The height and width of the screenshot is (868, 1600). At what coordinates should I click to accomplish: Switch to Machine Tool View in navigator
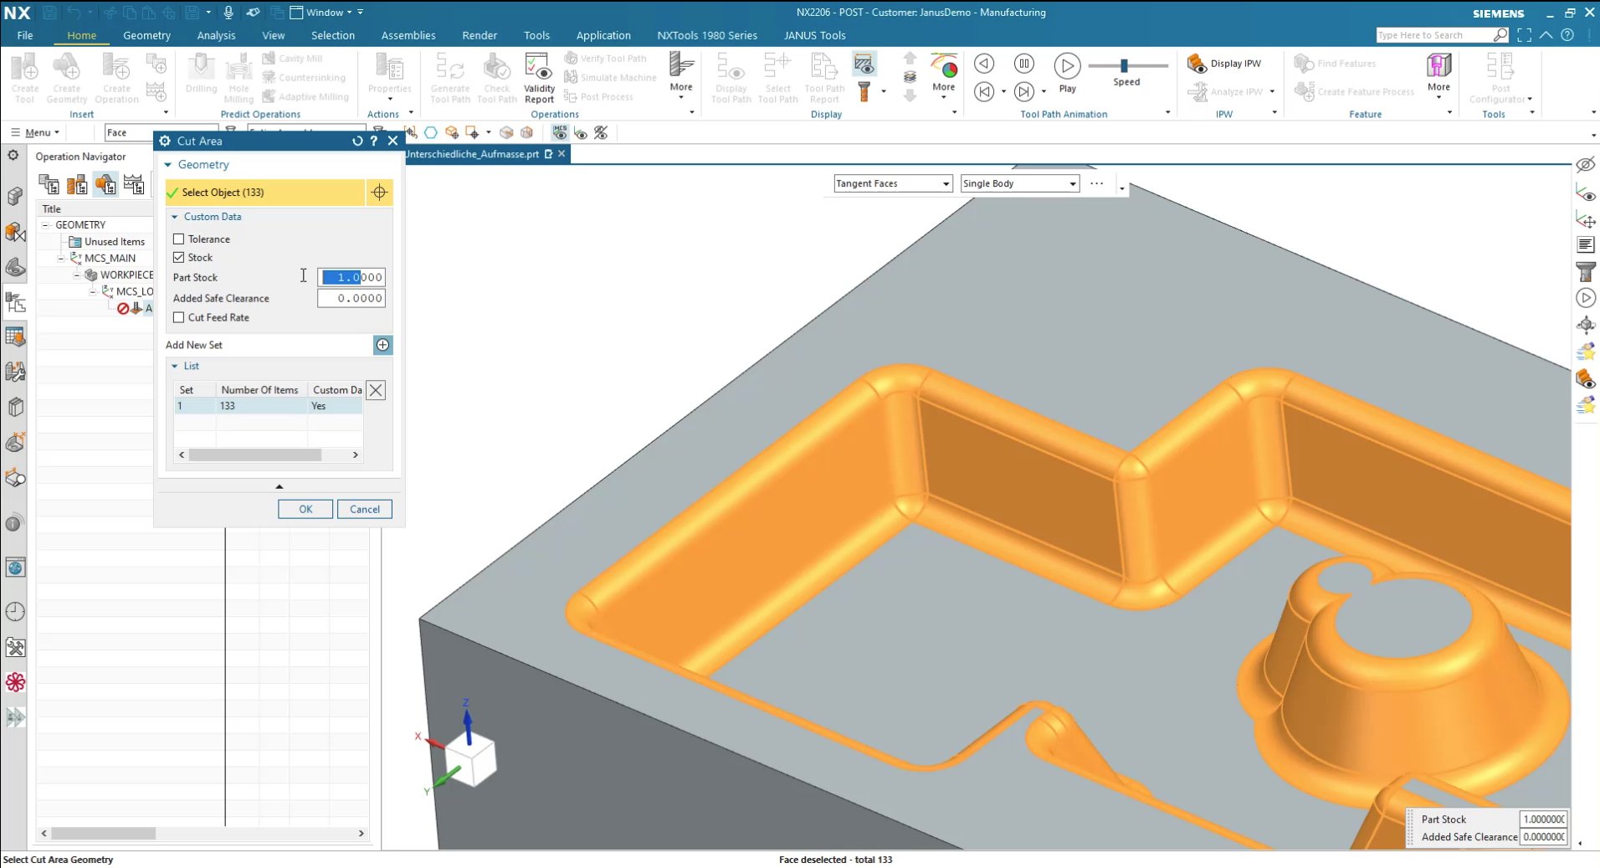pos(77,184)
